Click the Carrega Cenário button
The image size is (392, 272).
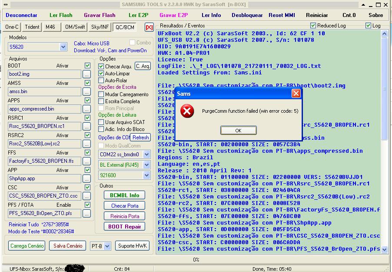(27, 246)
